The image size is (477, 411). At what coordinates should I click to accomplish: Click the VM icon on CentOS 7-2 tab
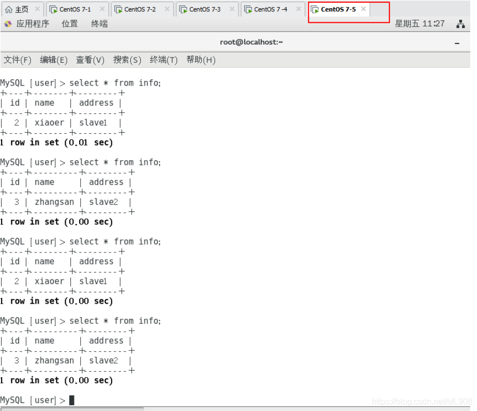(x=118, y=10)
